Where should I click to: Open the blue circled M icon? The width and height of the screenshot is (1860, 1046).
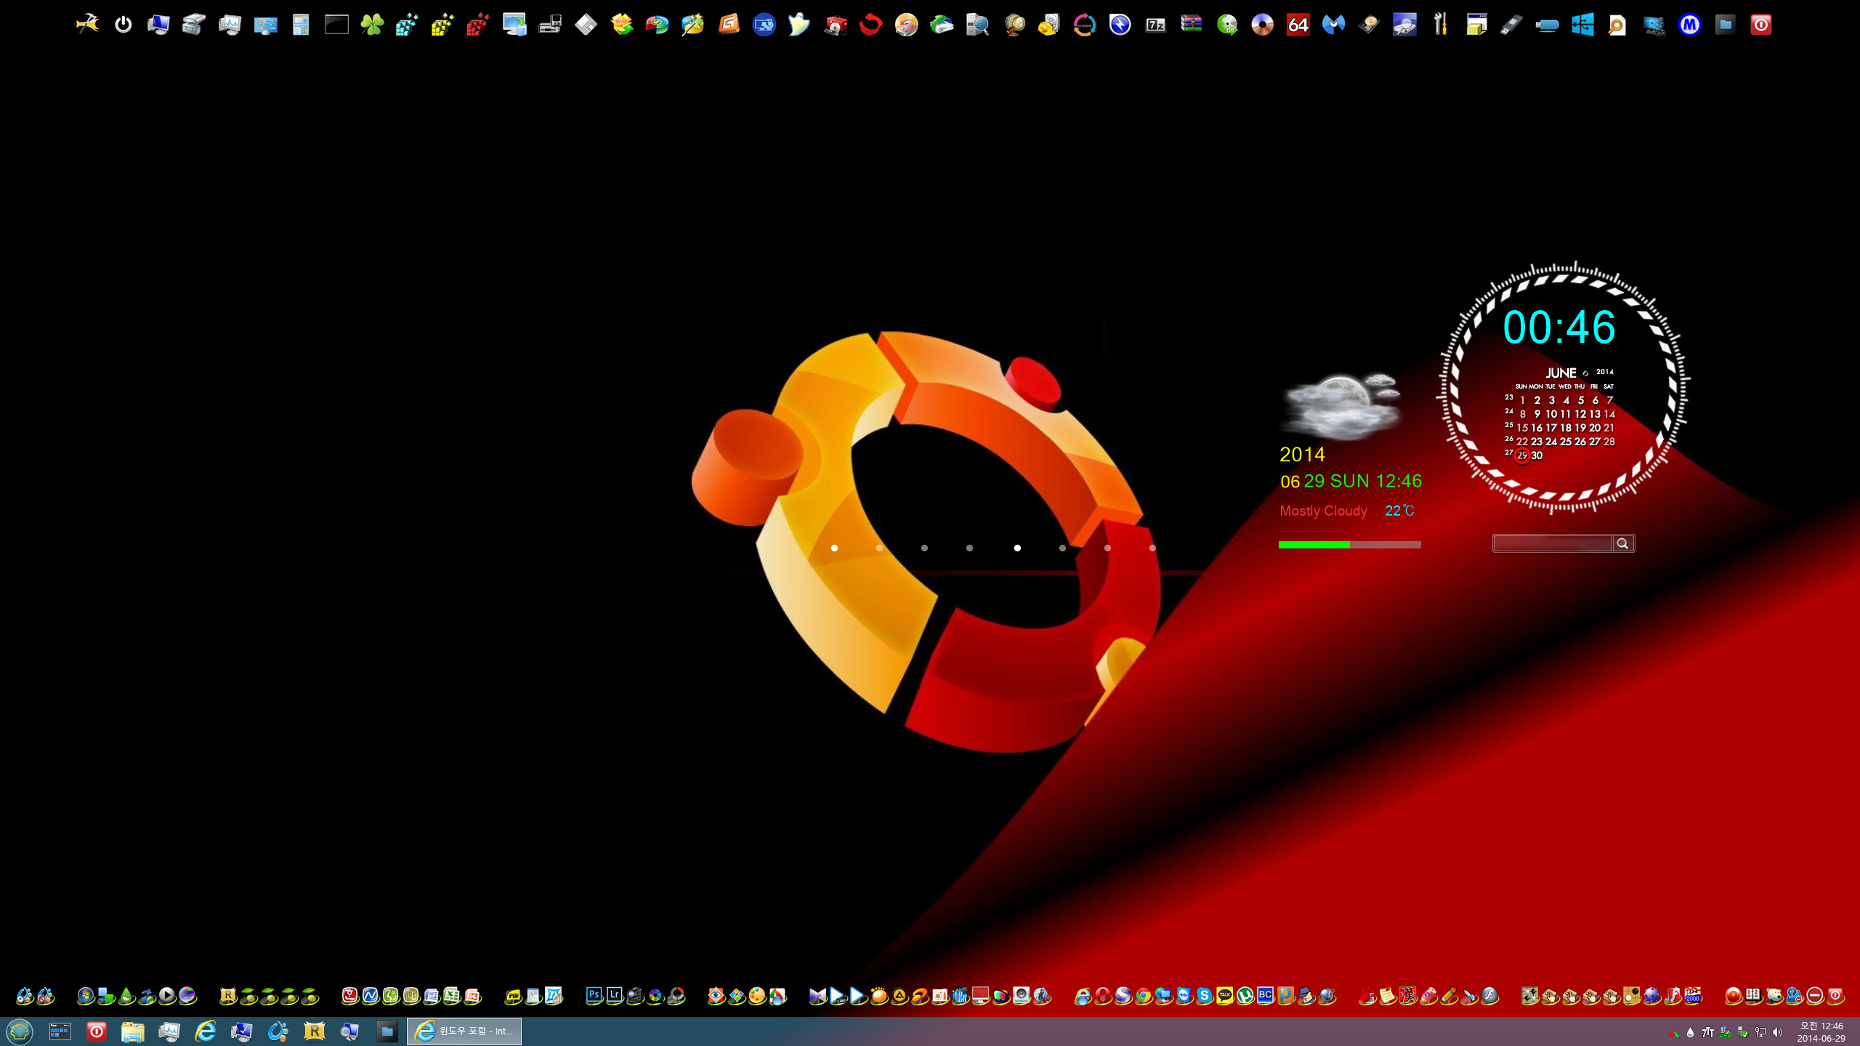click(x=1689, y=25)
